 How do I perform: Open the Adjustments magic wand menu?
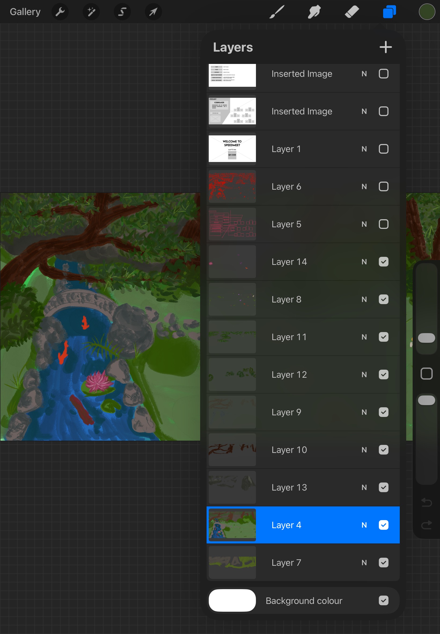coord(91,12)
